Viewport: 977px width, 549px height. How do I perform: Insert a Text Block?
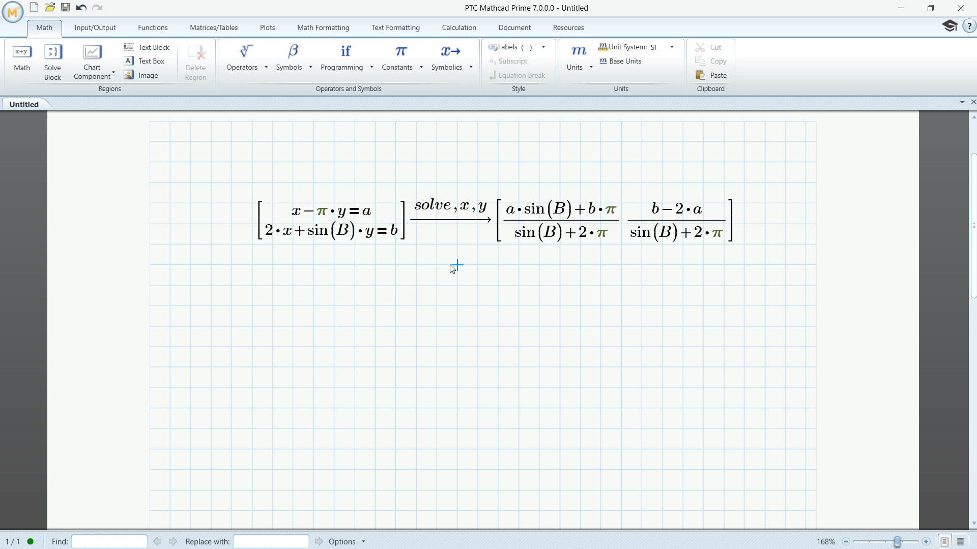[147, 47]
